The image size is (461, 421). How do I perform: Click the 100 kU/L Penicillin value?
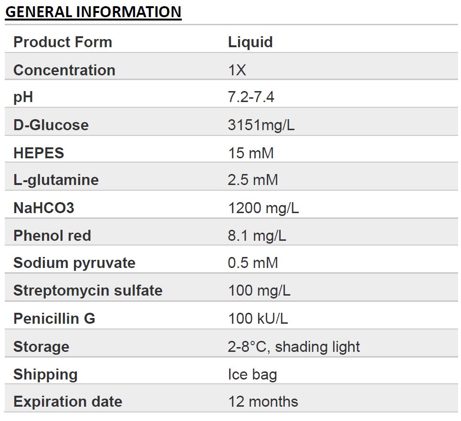pos(258,319)
